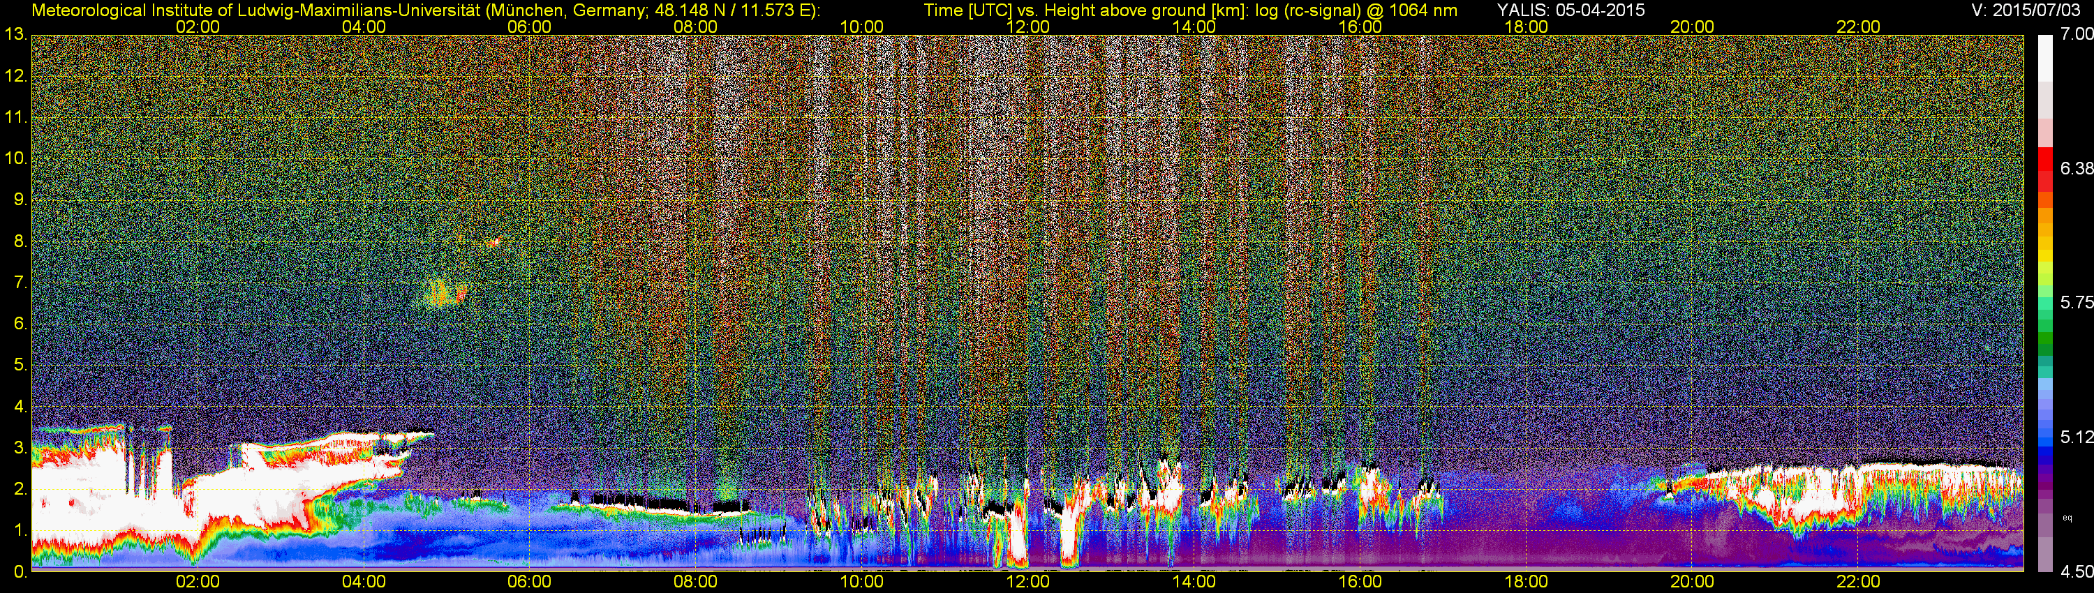Click the 22:00 label on the bottom time axis
Screen dimensions: 2094x593
[1858, 582]
